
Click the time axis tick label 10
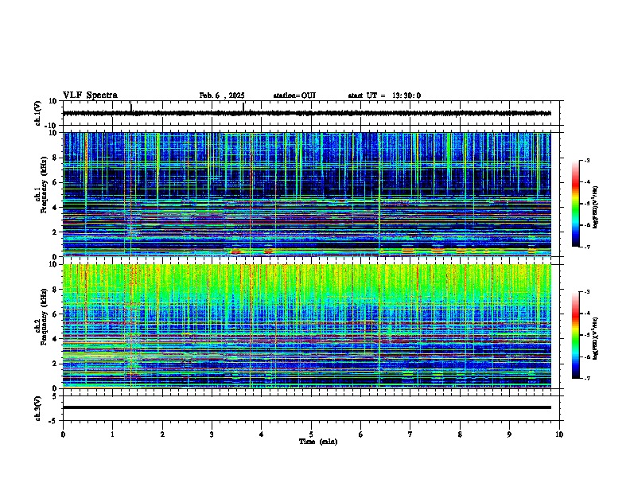[x=559, y=434]
